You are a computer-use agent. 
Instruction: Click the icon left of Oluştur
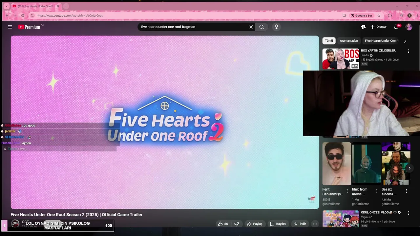pos(363,27)
